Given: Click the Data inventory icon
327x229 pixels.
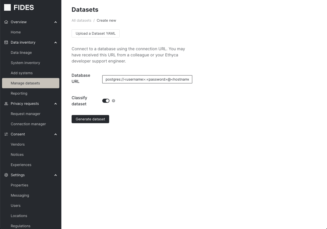Looking at the screenshot, I should point(6,42).
